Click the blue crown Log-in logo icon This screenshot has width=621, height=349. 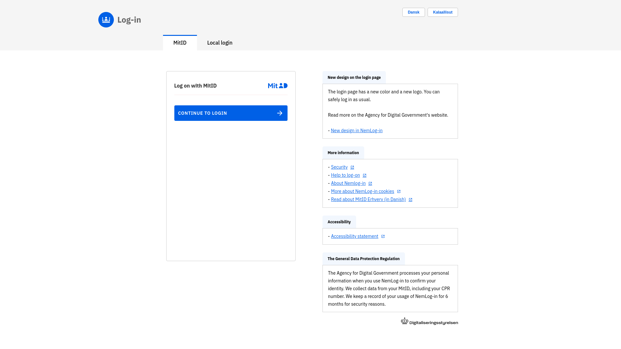pyautogui.click(x=106, y=20)
